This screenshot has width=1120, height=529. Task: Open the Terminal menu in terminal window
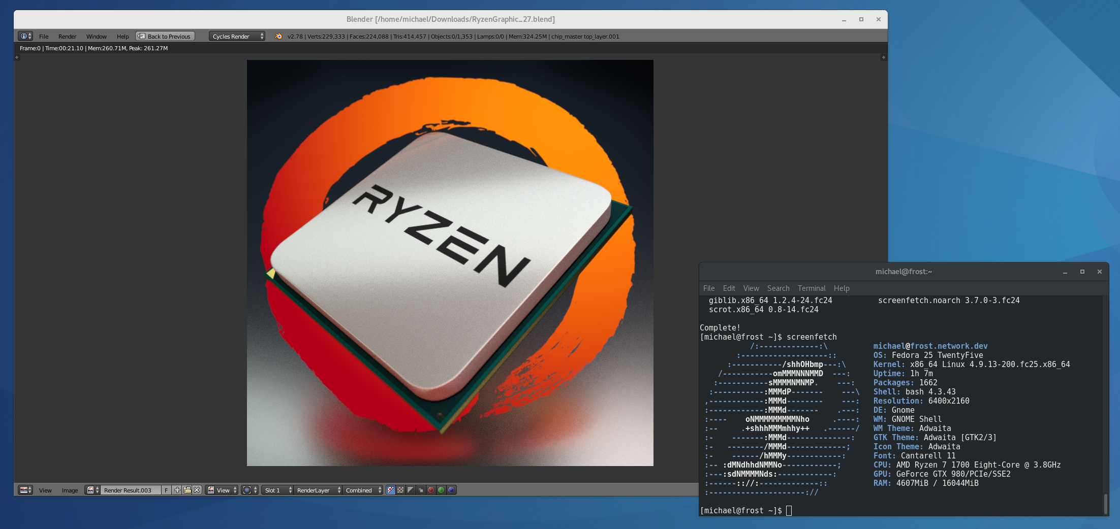coord(811,288)
